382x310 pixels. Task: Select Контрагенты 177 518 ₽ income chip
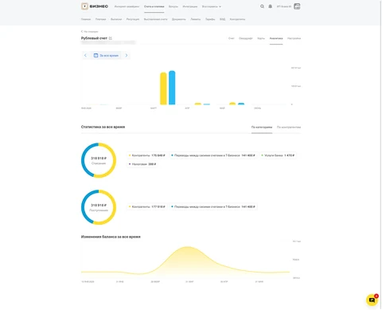[x=147, y=206]
